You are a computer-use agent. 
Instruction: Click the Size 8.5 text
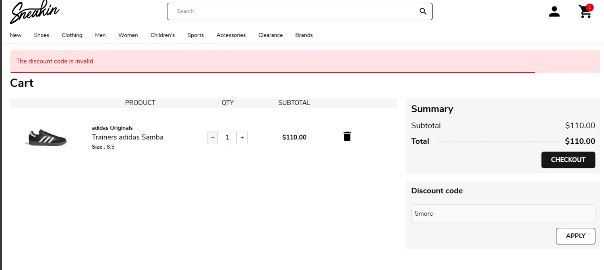click(x=103, y=147)
